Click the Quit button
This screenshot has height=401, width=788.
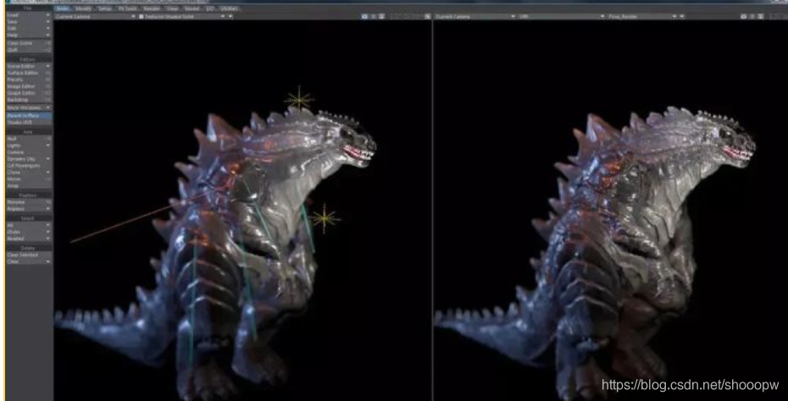tap(29, 50)
